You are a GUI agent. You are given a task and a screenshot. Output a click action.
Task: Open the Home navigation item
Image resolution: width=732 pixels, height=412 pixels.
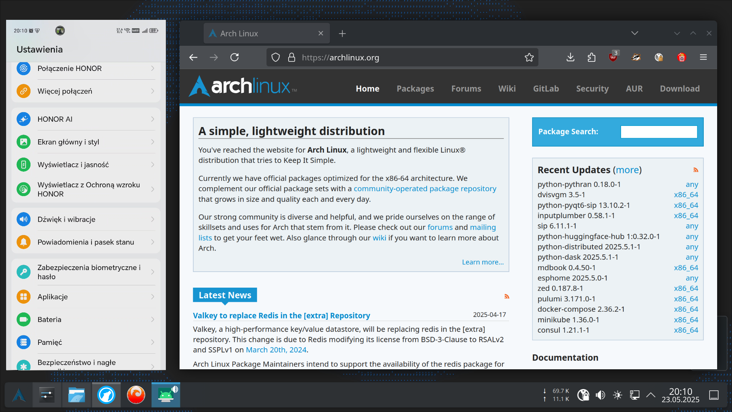pos(368,89)
